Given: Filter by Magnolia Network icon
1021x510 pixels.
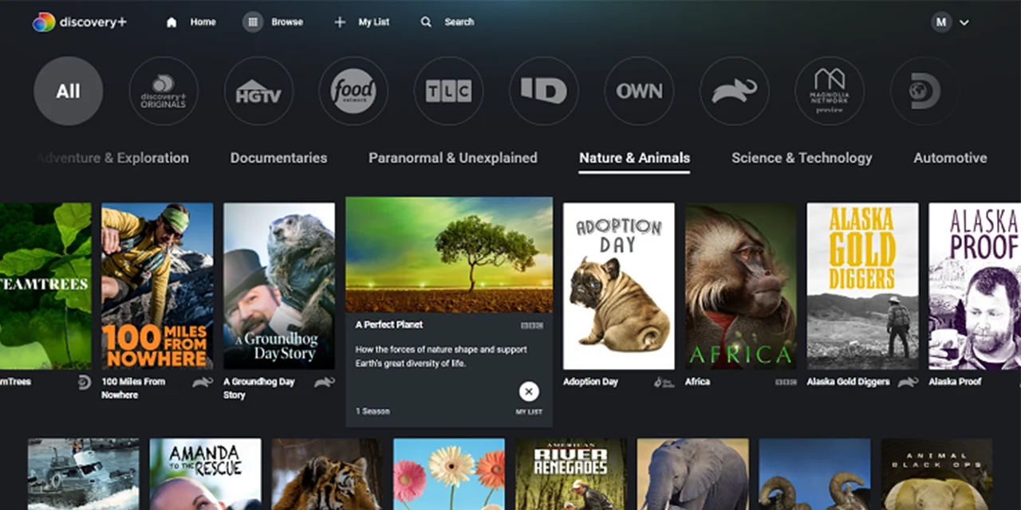Looking at the screenshot, I should (x=830, y=91).
